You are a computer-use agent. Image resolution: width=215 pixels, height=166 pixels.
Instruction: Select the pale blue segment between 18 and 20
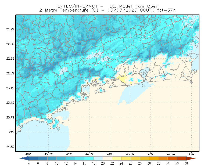click(x=98, y=158)
